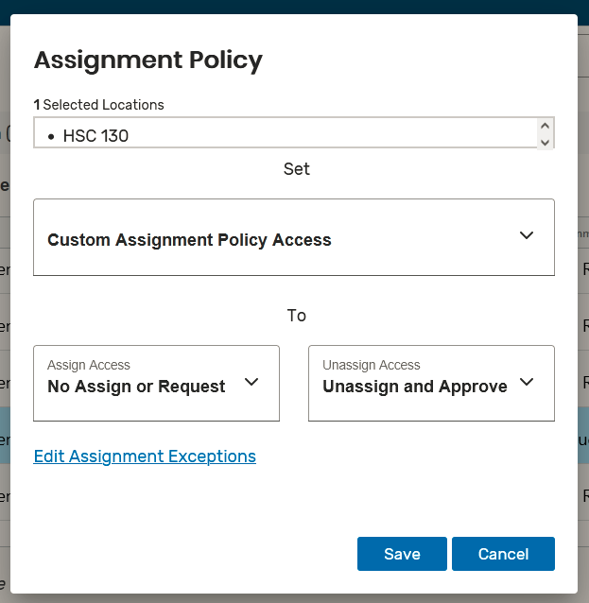Click the dark header bar behind dialog

coord(294,6)
